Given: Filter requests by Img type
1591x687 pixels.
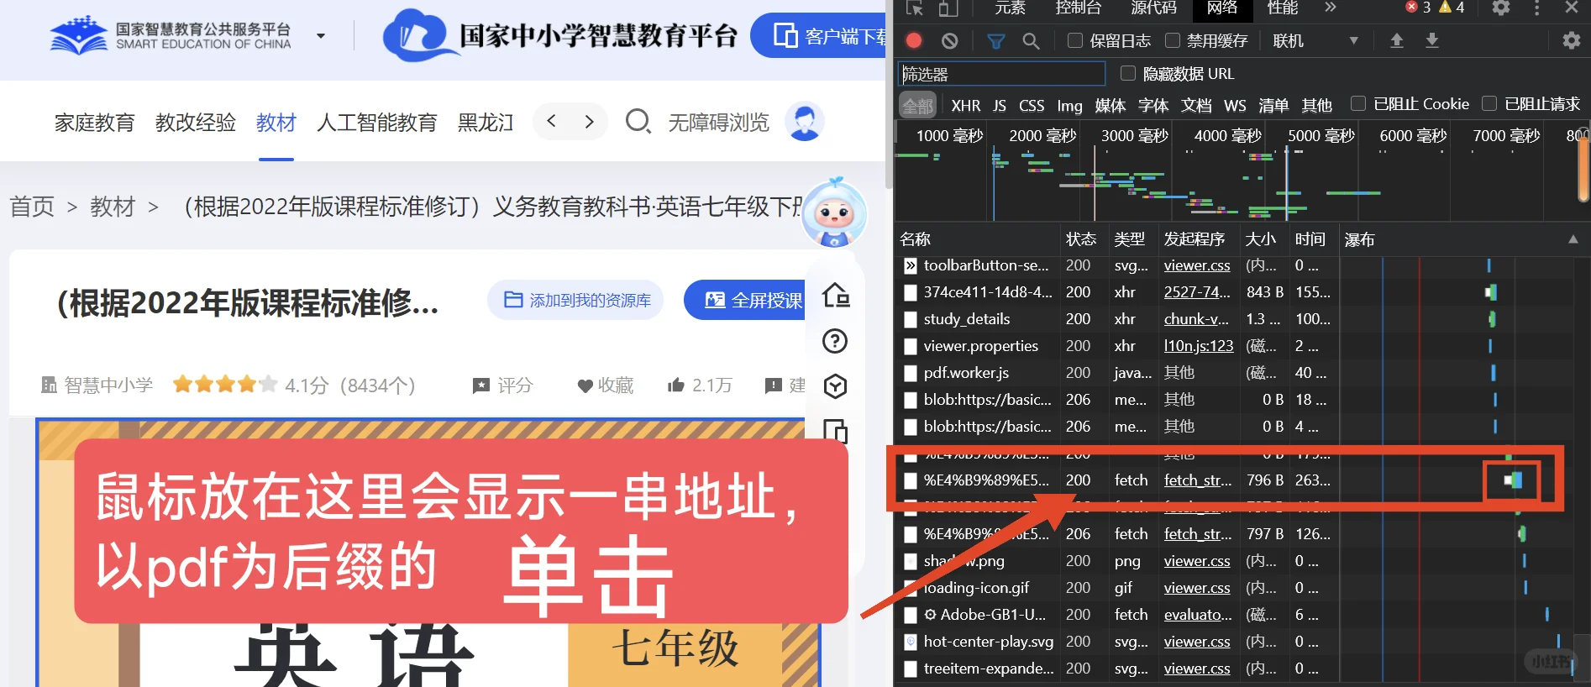Looking at the screenshot, I should 1069,105.
